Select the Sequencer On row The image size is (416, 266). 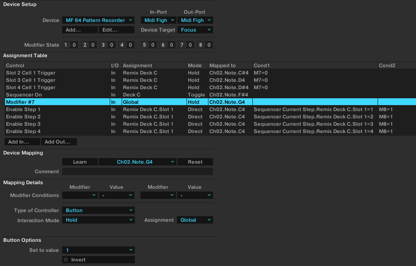coord(210,95)
